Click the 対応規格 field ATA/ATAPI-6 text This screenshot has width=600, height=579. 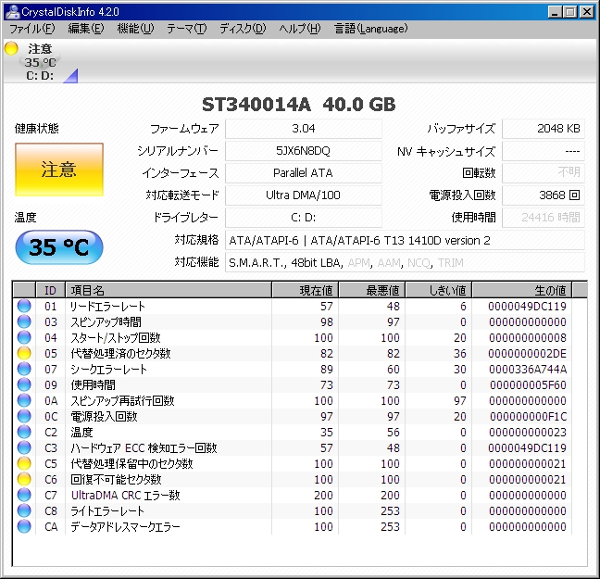(405, 241)
